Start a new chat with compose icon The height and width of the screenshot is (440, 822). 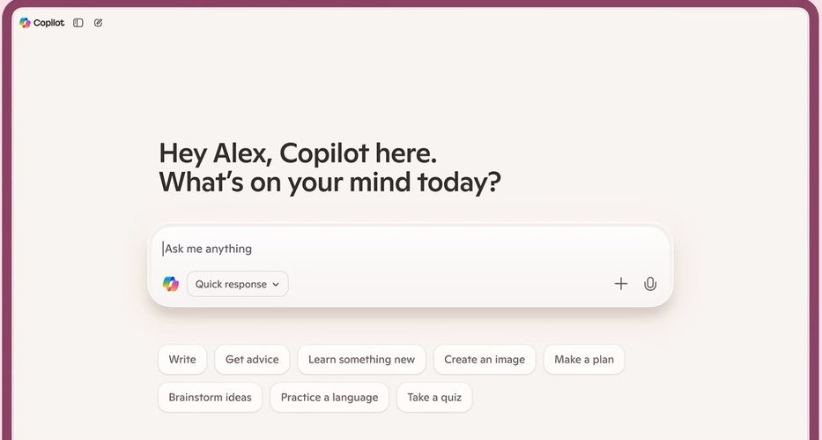(x=98, y=23)
